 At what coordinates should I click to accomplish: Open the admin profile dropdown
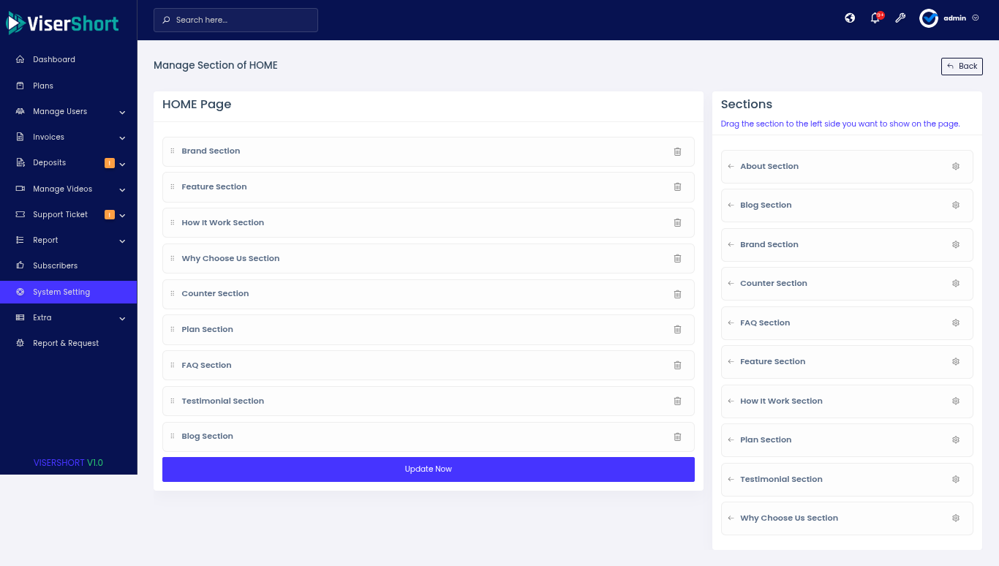949,18
